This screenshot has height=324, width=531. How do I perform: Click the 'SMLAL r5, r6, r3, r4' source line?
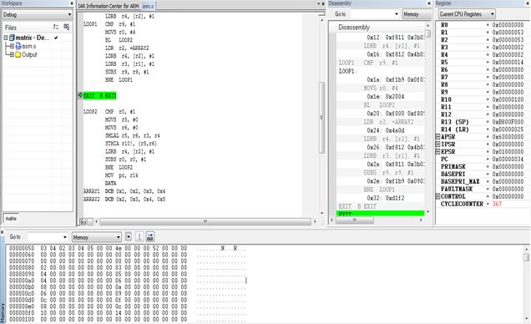(x=133, y=136)
